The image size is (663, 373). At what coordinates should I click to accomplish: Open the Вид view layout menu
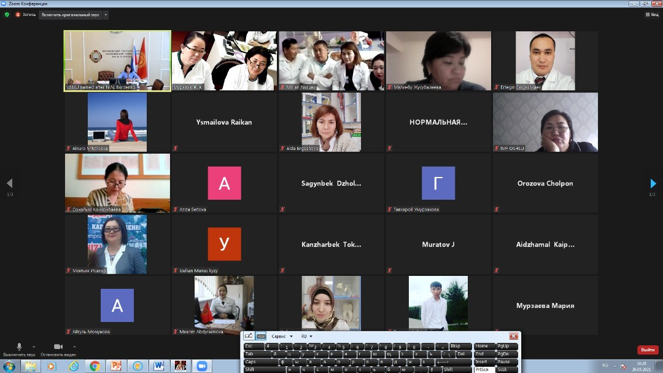(x=651, y=15)
